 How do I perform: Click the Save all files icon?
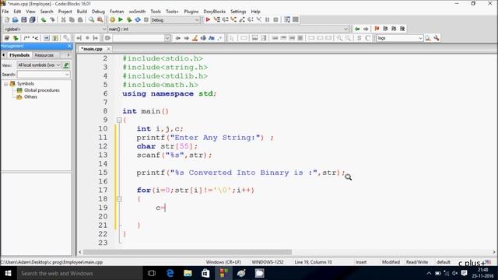click(33, 19)
